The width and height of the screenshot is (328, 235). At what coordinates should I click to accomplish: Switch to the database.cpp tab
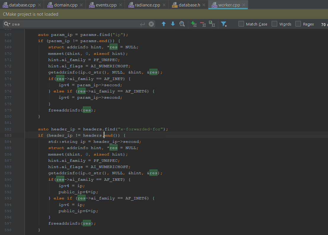pyautogui.click(x=22, y=5)
